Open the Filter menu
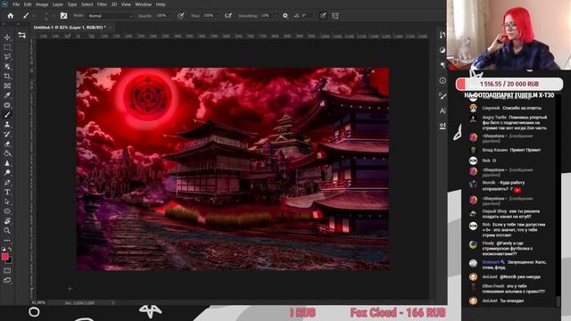The height and width of the screenshot is (321, 571). (102, 4)
